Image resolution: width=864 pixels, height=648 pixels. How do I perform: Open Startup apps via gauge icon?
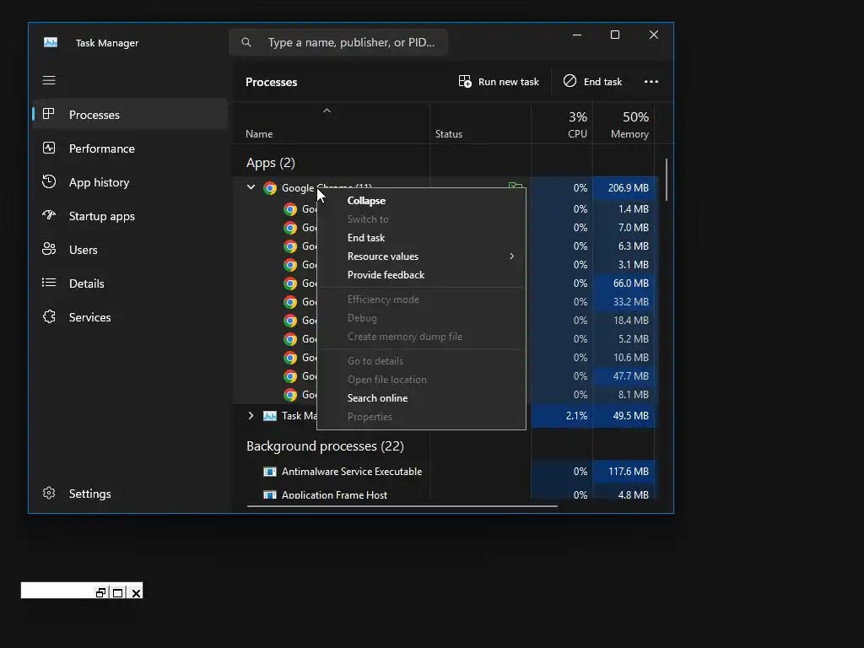(49, 215)
